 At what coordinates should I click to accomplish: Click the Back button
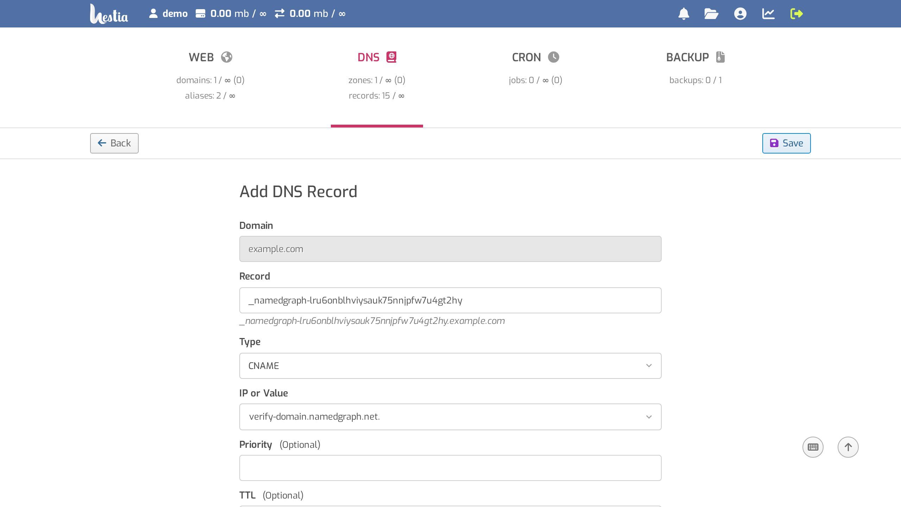pos(114,143)
